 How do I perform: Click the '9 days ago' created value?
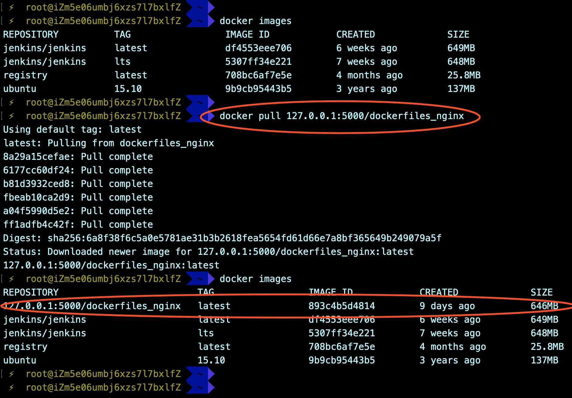[x=447, y=306]
